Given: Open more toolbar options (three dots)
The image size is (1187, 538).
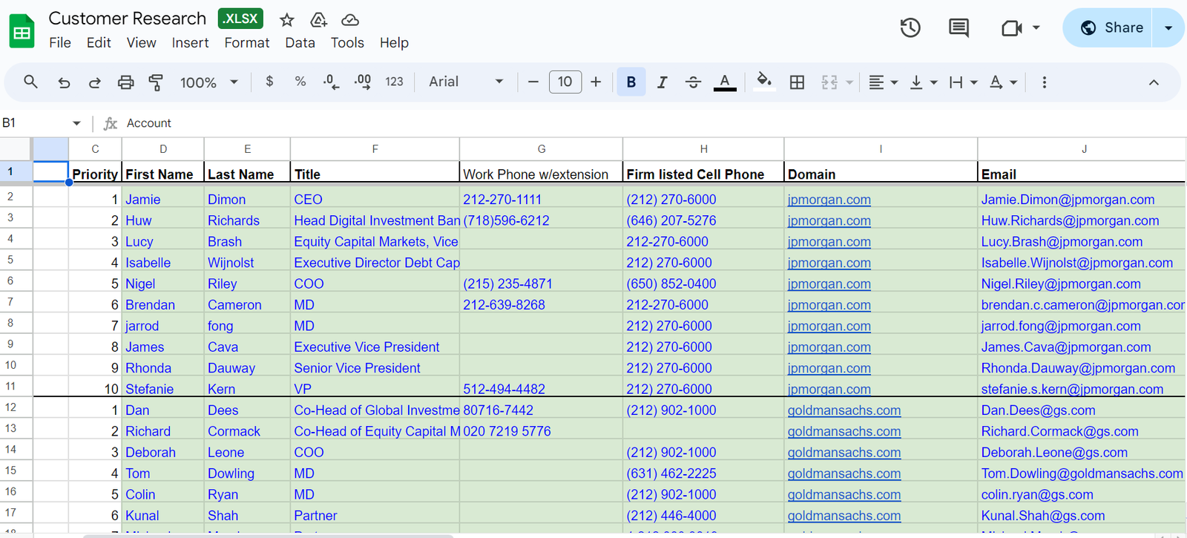Looking at the screenshot, I should pyautogui.click(x=1044, y=82).
